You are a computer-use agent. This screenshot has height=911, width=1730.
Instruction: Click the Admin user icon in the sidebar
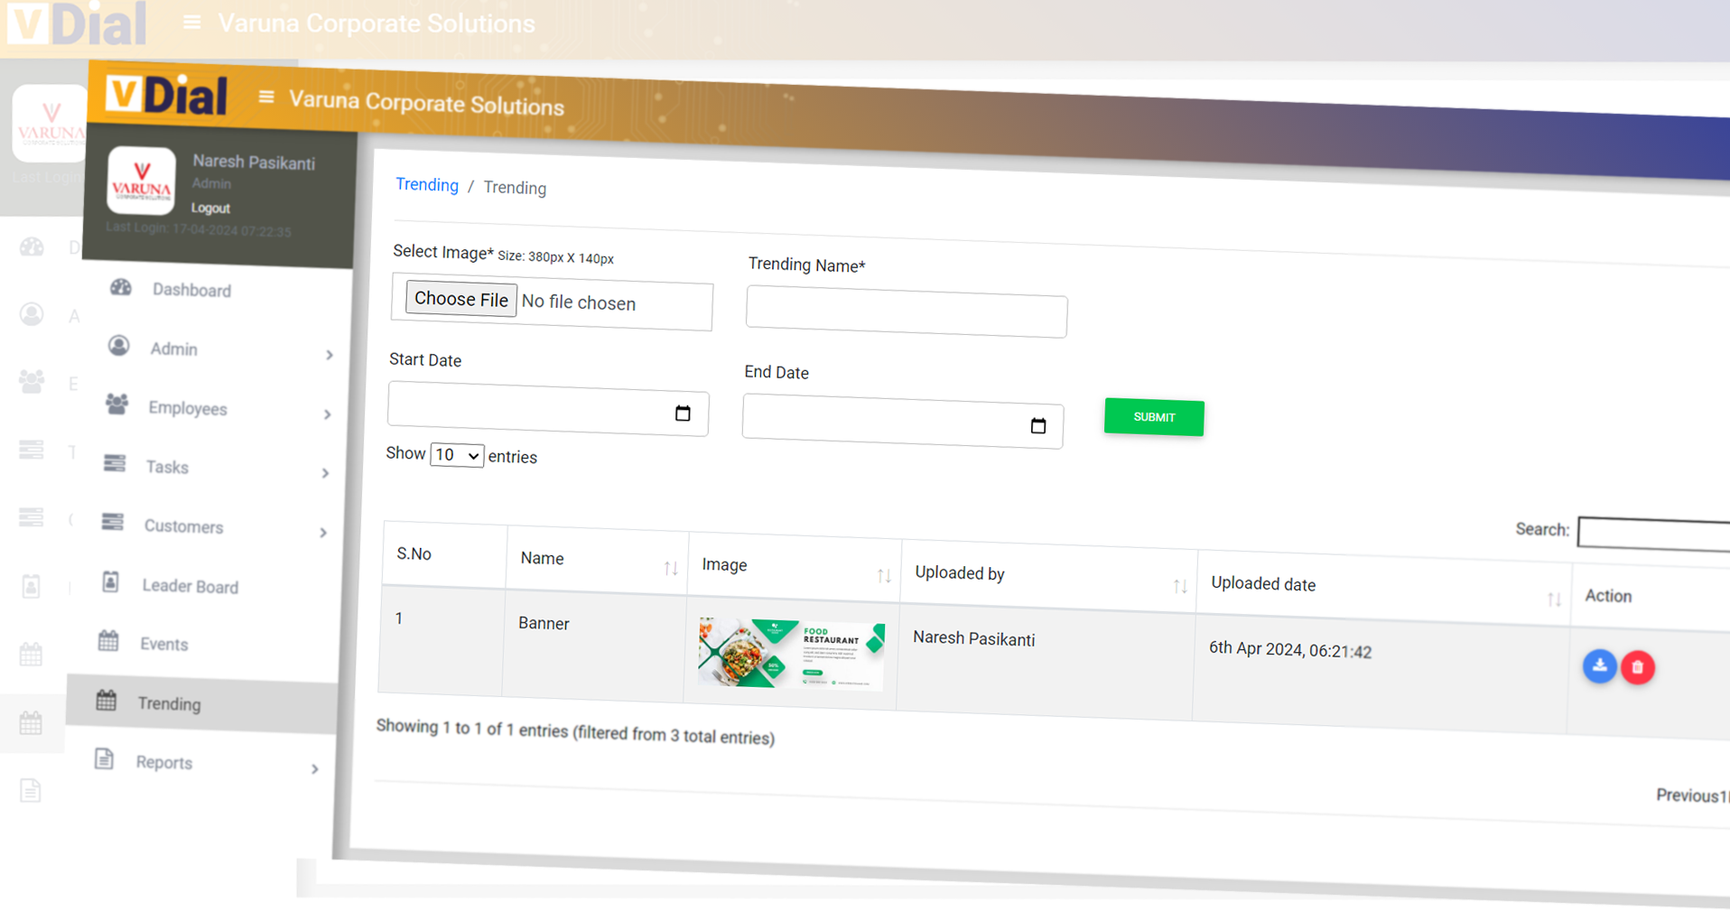pos(118,346)
